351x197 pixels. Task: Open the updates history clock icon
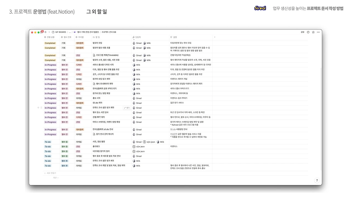pyautogui.click(x=308, y=32)
